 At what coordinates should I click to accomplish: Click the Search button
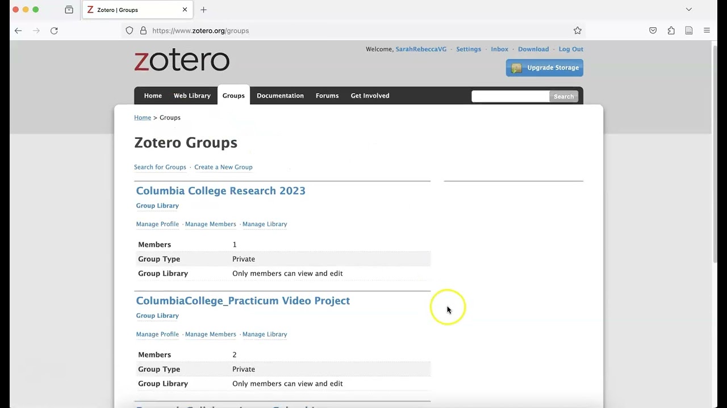tap(563, 96)
